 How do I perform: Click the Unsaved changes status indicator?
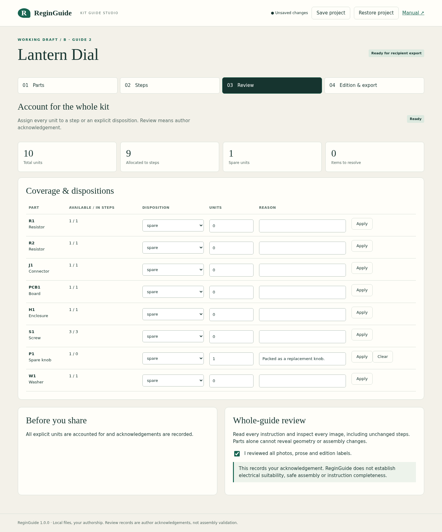click(x=289, y=13)
